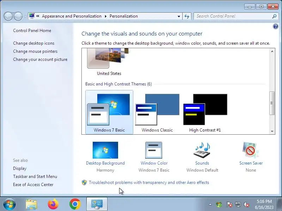Viewport: 282px width, 211px height.
Task: Click Appearance and Personalization breadcrumb
Action: tap(72, 16)
